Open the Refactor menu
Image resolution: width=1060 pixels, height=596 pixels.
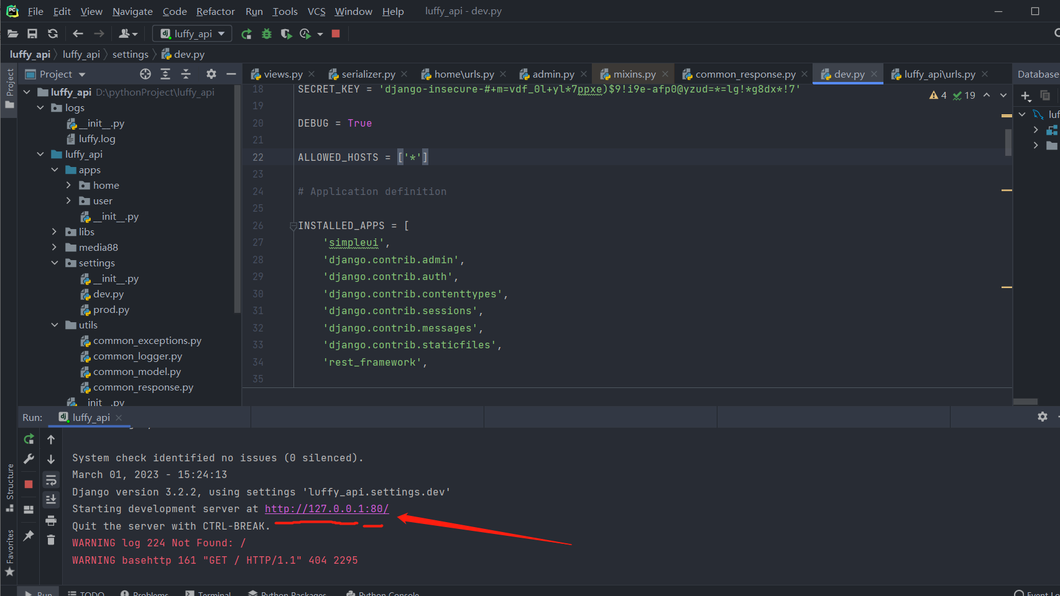[215, 11]
